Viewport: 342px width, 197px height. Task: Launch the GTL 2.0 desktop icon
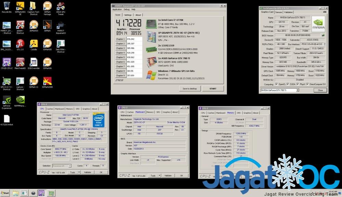pos(20,45)
